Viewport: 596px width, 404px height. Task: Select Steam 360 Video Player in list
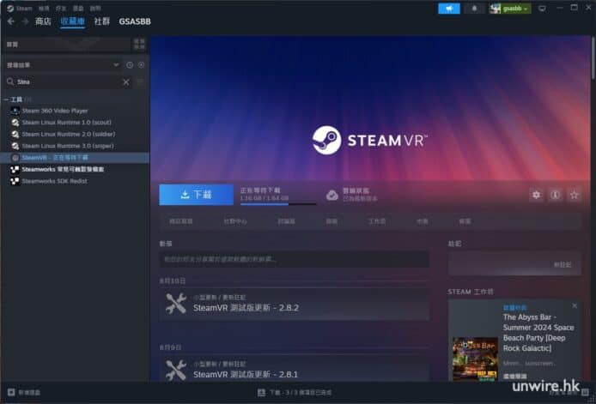tap(54, 111)
